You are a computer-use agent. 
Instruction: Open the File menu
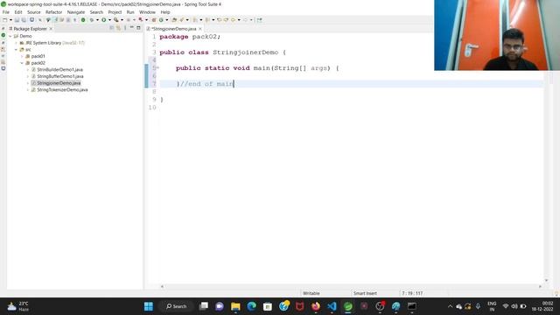(6, 12)
